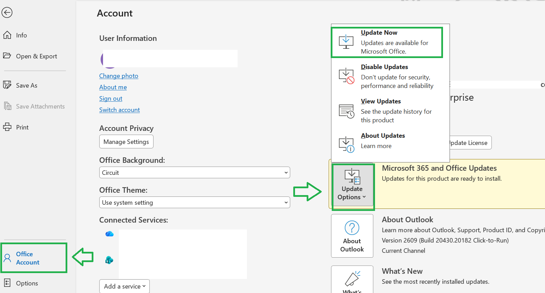Click the Office Account person icon
The image size is (545, 293).
tap(7, 258)
